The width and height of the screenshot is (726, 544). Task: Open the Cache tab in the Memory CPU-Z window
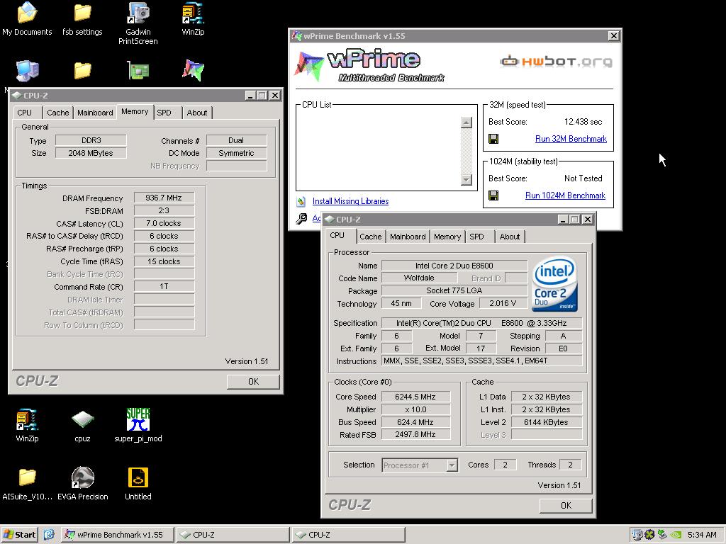tap(58, 113)
